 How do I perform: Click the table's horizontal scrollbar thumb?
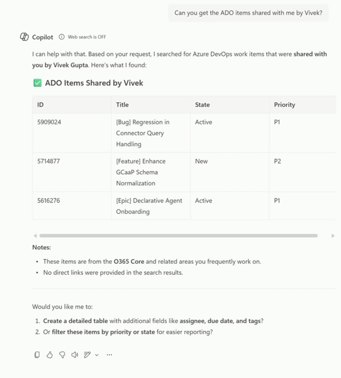pyautogui.click(x=178, y=235)
